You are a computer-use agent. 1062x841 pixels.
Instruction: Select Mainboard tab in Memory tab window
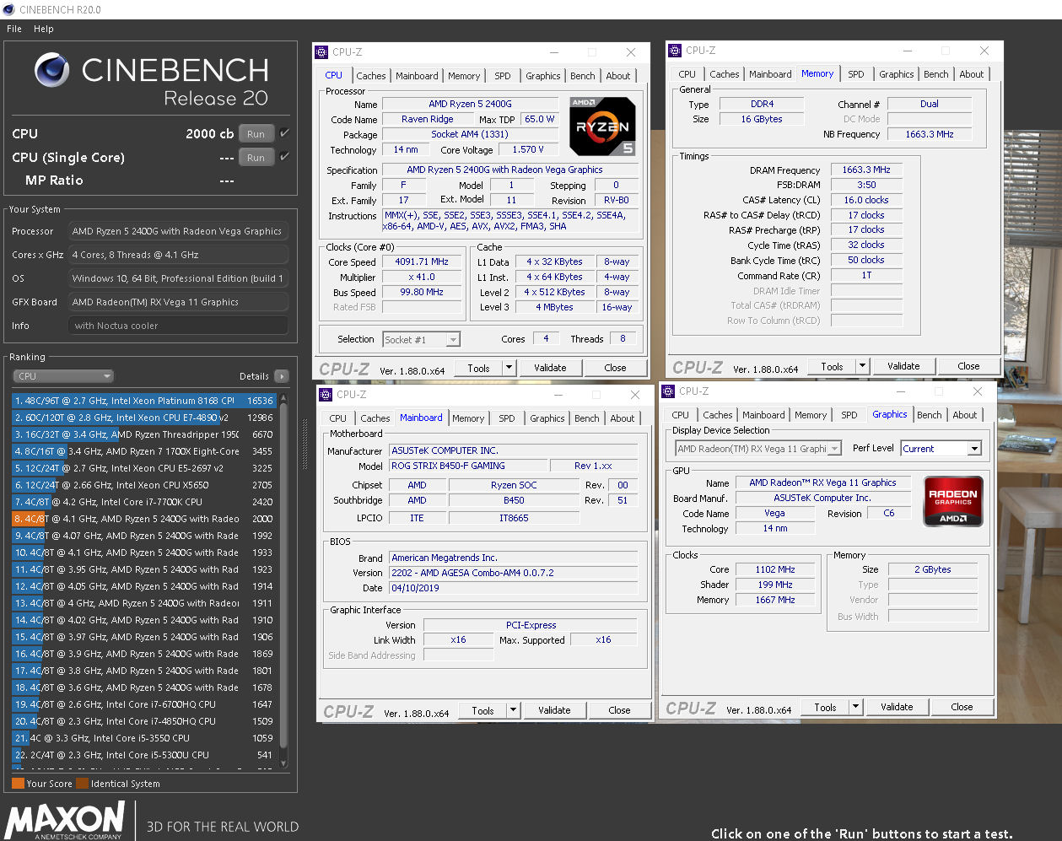pos(770,74)
